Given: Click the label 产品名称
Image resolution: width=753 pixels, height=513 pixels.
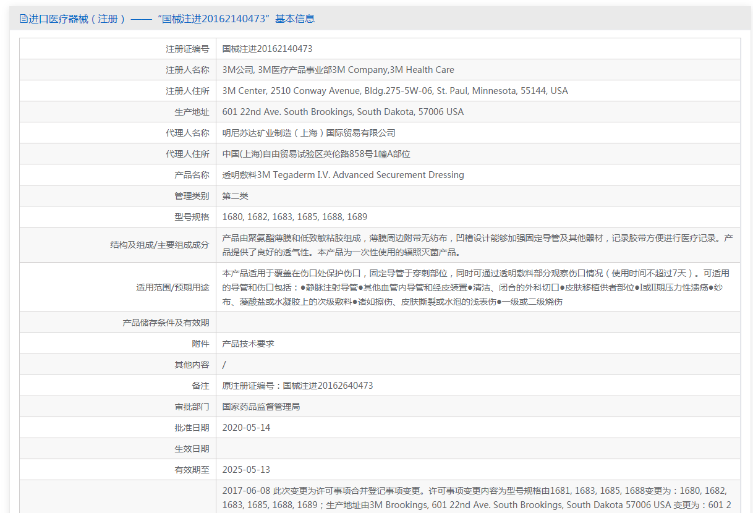Looking at the screenshot, I should (x=192, y=175).
